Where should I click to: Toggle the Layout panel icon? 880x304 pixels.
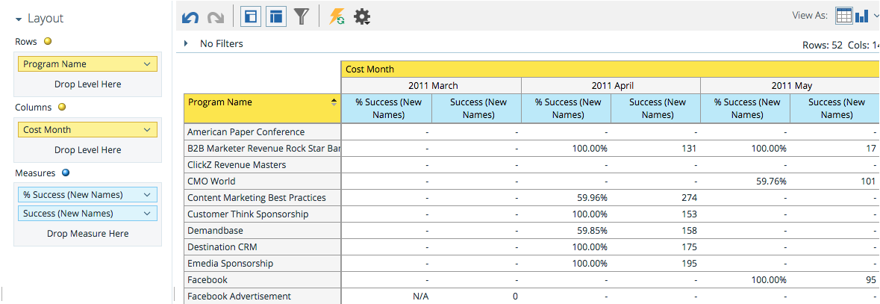(251, 16)
